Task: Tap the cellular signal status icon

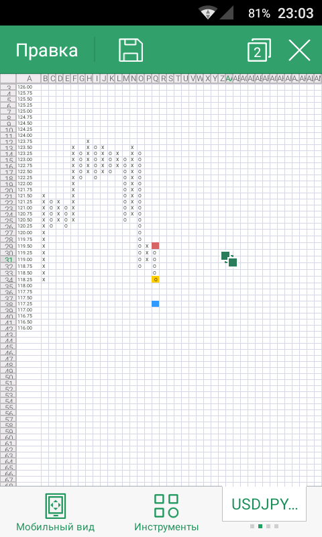Action: click(x=227, y=13)
